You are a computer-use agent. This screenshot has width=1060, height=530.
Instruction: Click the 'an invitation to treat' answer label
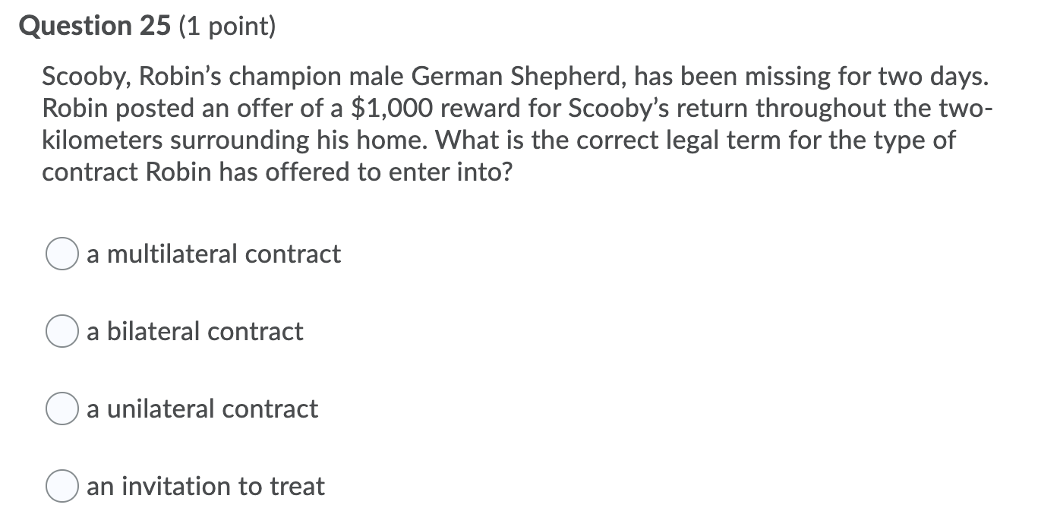206,486
